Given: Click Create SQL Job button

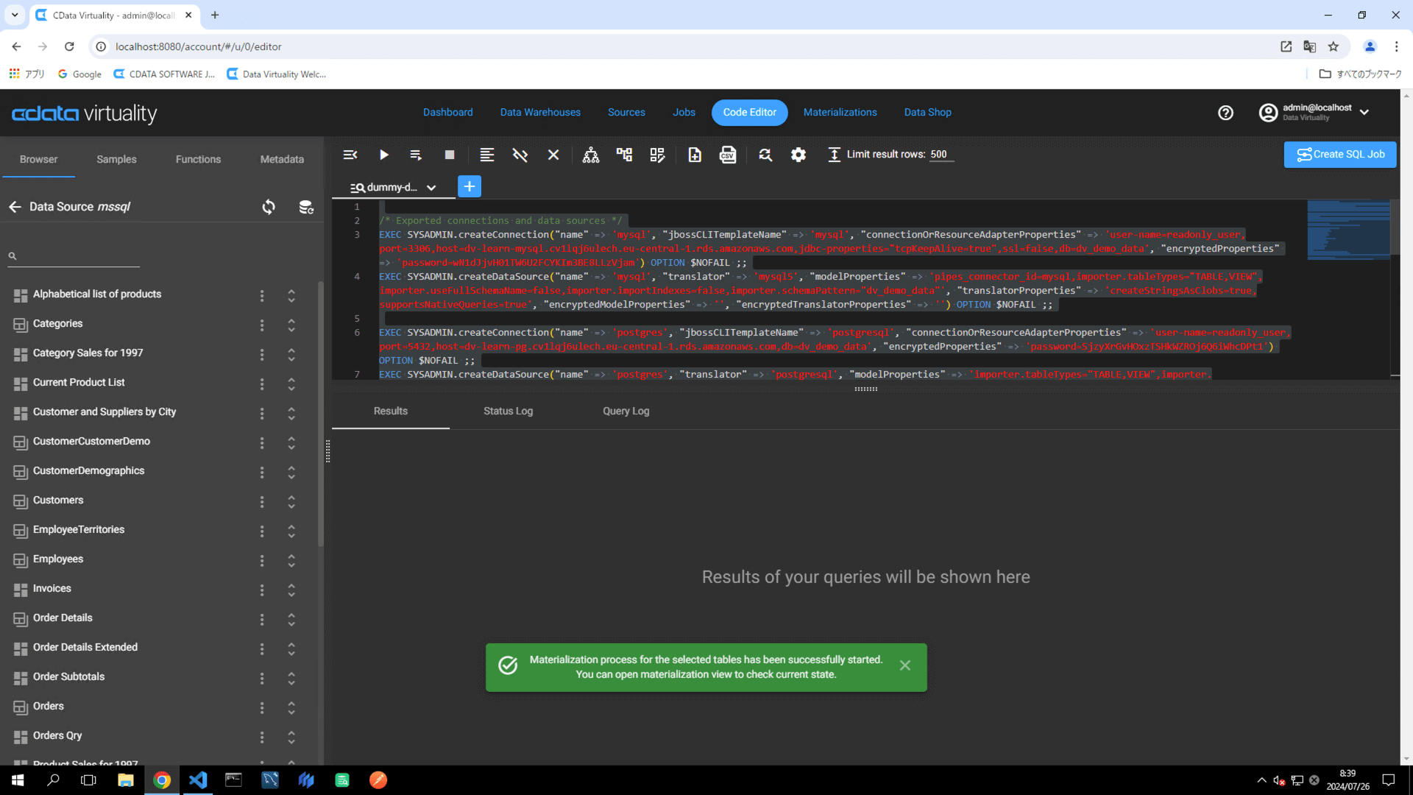Looking at the screenshot, I should 1339,155.
